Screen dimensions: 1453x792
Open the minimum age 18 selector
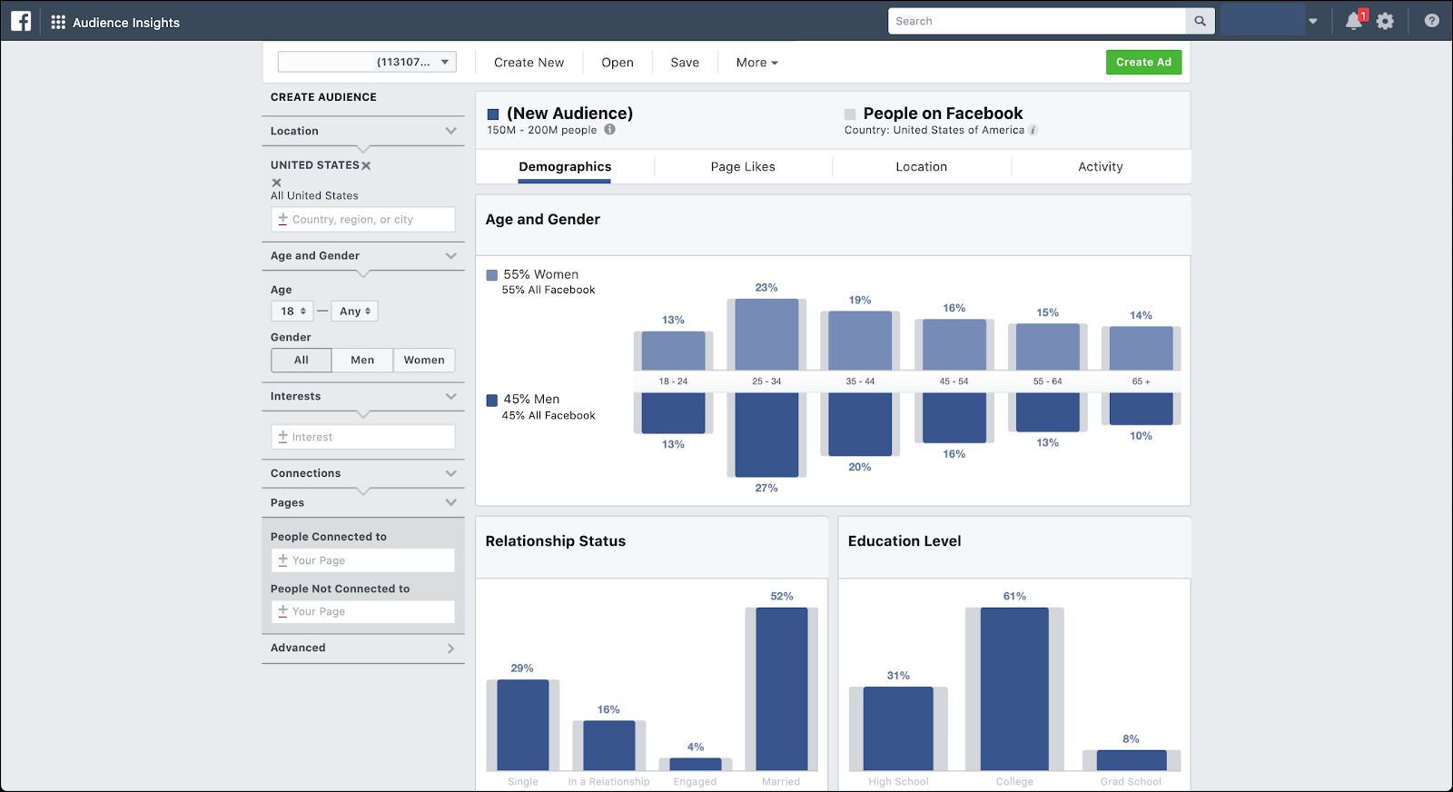[x=292, y=312]
